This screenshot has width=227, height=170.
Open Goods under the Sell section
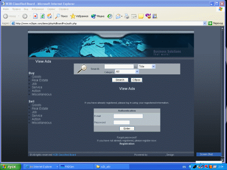click(36, 105)
